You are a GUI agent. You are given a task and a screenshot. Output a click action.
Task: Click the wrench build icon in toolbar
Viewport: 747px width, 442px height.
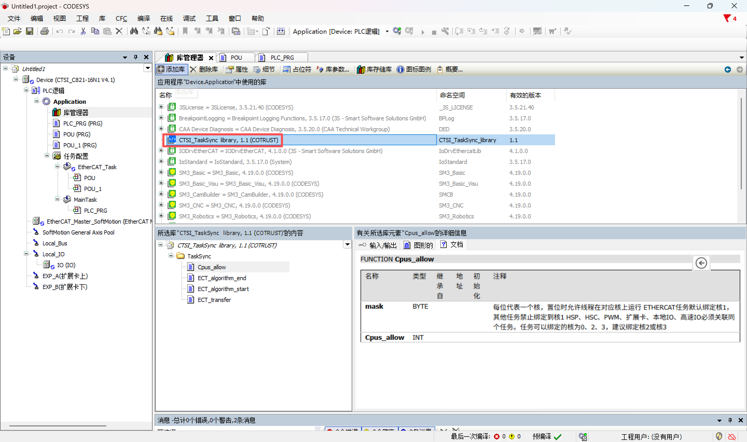point(445,31)
